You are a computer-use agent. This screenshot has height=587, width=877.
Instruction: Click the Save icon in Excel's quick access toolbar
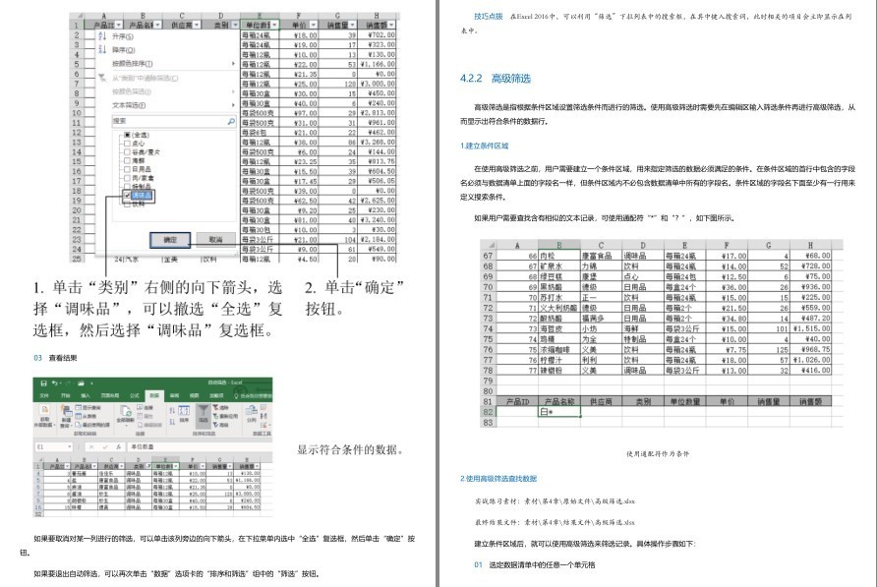43,383
